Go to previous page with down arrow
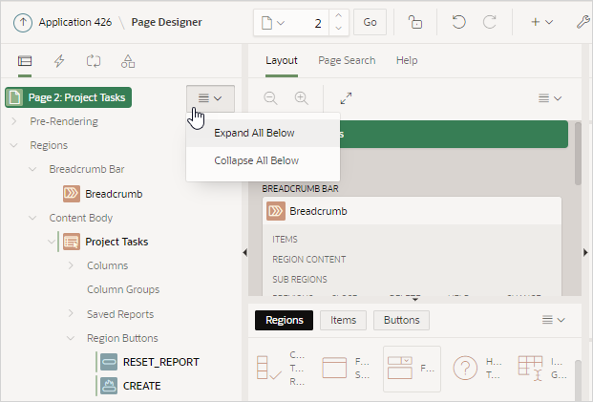Image resolution: width=593 pixels, height=402 pixels. tap(338, 29)
